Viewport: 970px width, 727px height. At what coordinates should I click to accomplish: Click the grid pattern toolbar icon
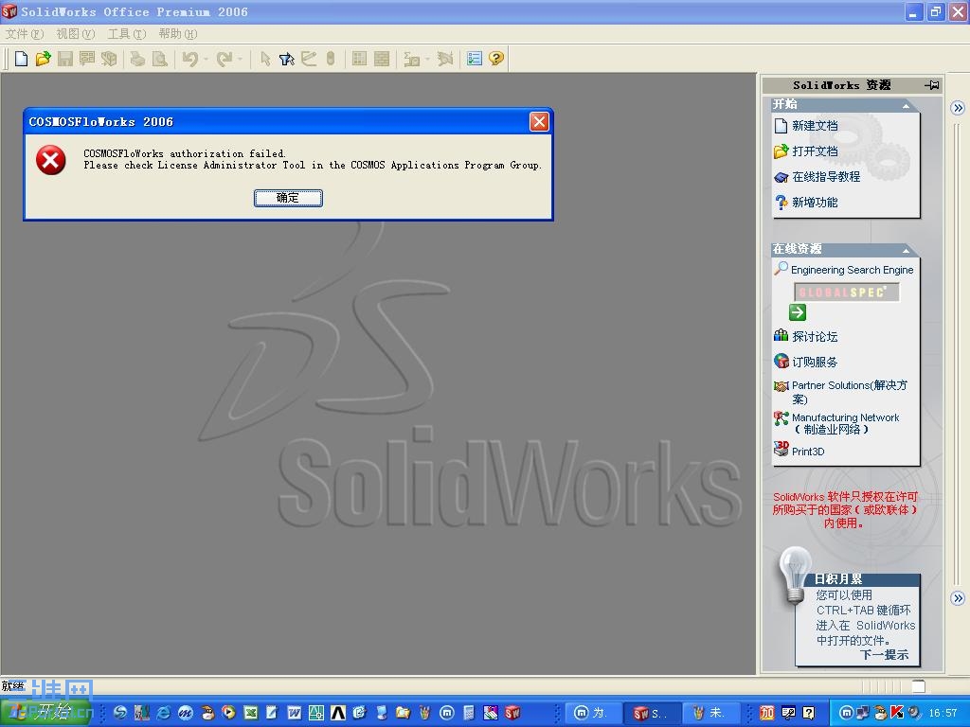pyautogui.click(x=359, y=59)
